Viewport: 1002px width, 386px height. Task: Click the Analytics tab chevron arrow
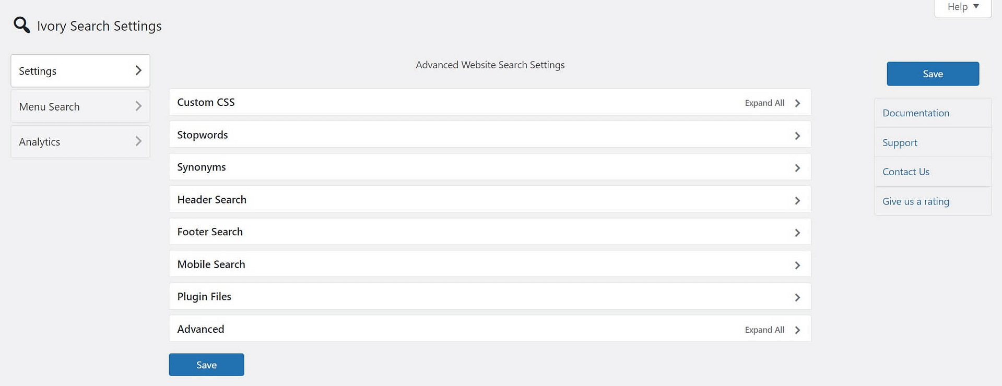pyautogui.click(x=138, y=141)
